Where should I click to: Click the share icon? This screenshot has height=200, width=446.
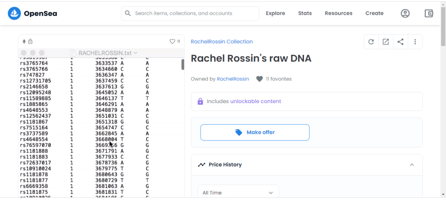point(401,42)
